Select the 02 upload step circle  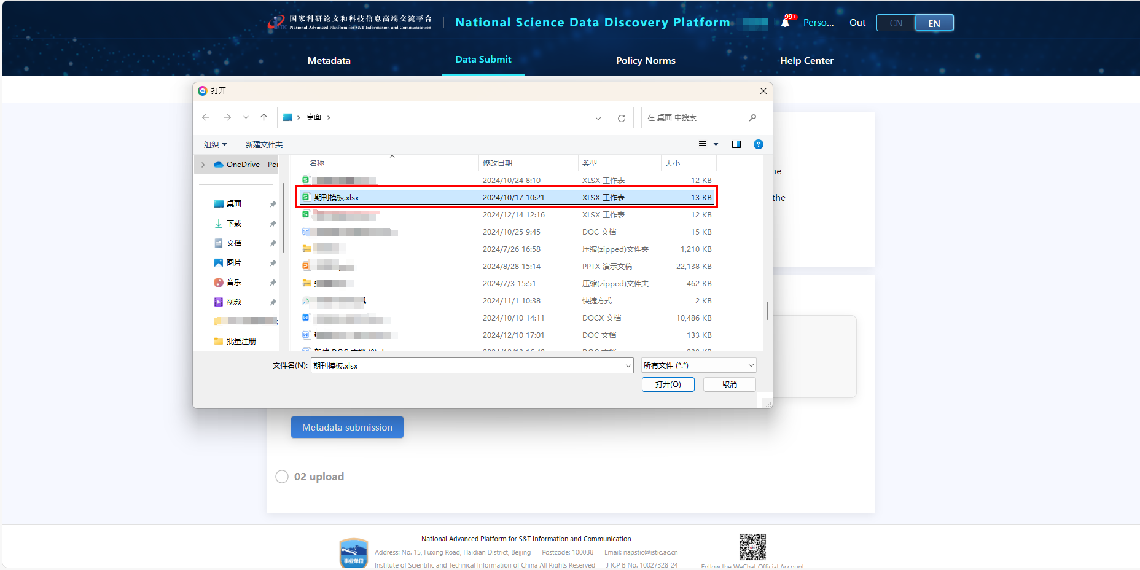pos(282,477)
